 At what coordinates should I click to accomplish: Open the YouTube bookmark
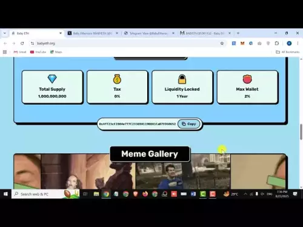[x=38, y=52]
